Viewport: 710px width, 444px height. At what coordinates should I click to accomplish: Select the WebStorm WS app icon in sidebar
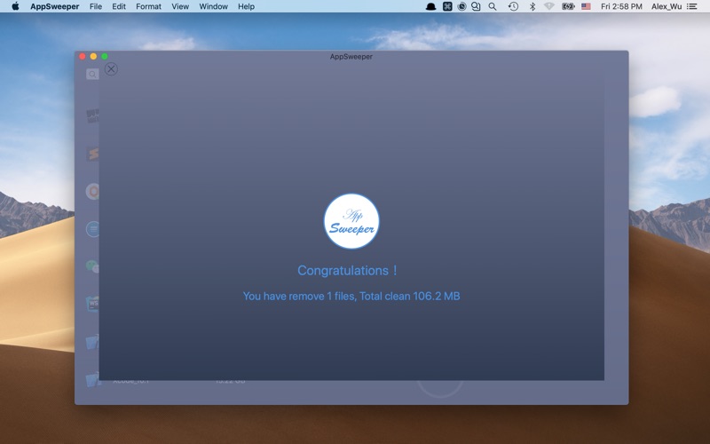(x=93, y=304)
